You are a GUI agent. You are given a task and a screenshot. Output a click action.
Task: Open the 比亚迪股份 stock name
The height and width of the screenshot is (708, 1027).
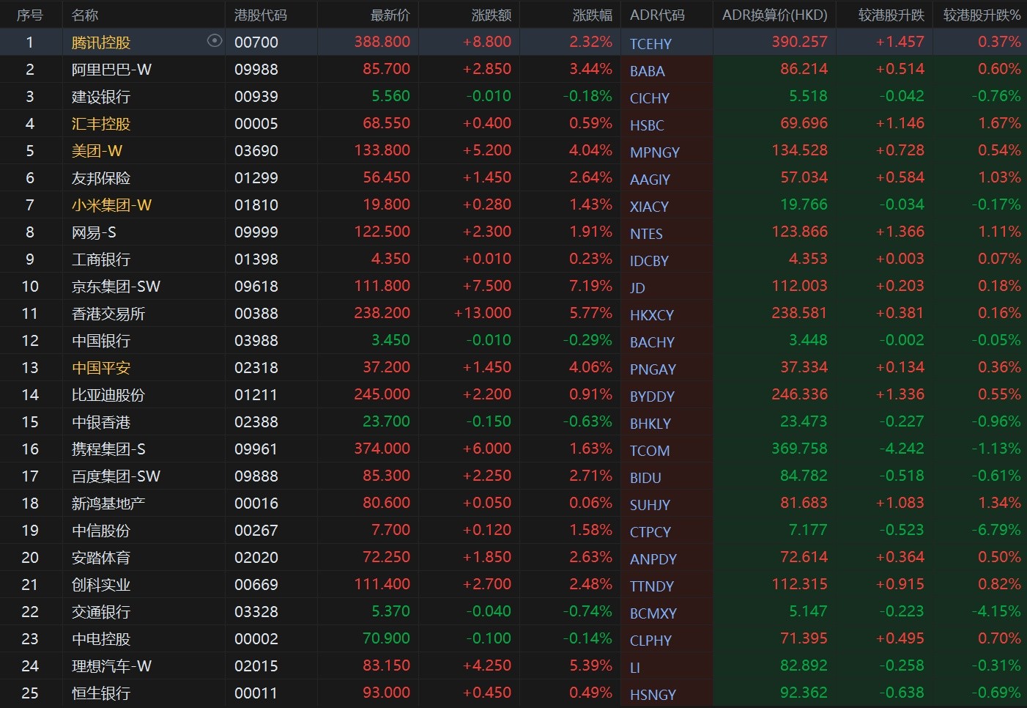coord(108,395)
